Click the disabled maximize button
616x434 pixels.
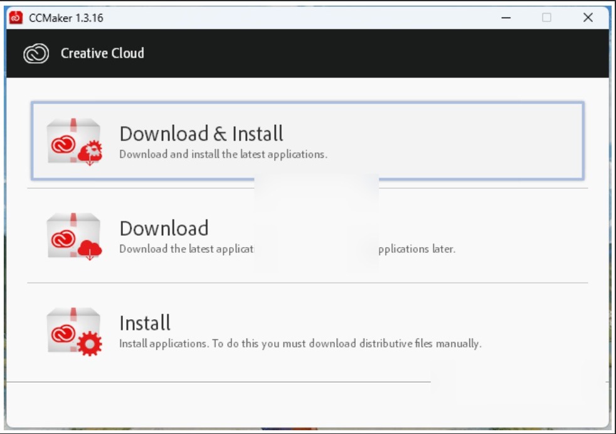click(546, 18)
